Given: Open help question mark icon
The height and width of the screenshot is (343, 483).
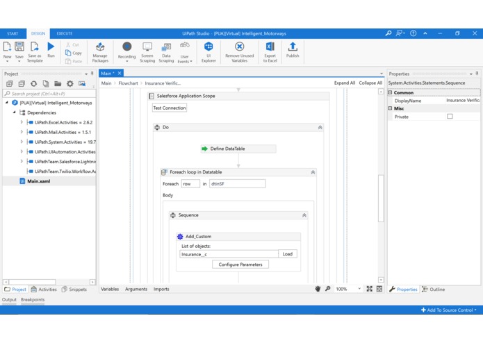Looking at the screenshot, I should (x=413, y=33).
